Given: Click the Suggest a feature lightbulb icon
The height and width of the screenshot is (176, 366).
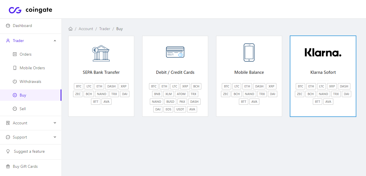Looking at the screenshot, I should (x=8, y=151).
